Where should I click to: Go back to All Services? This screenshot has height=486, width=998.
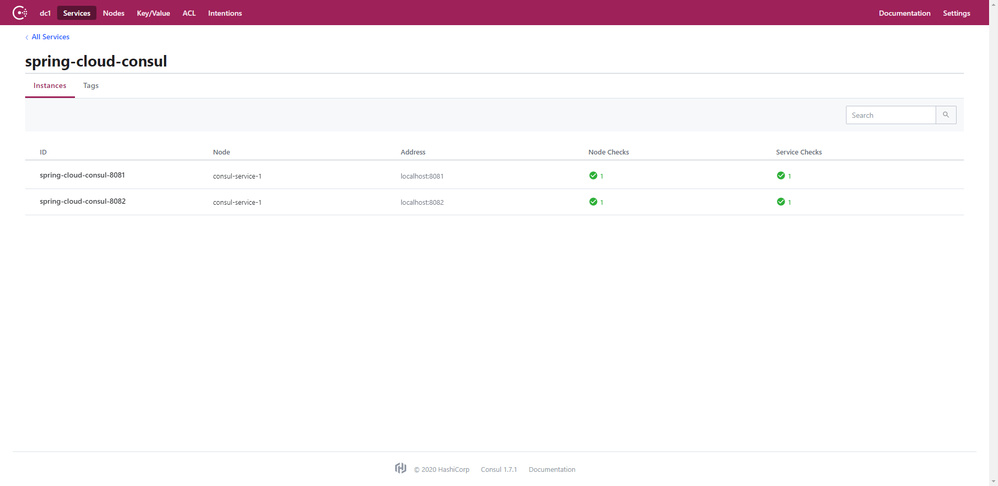click(x=50, y=37)
